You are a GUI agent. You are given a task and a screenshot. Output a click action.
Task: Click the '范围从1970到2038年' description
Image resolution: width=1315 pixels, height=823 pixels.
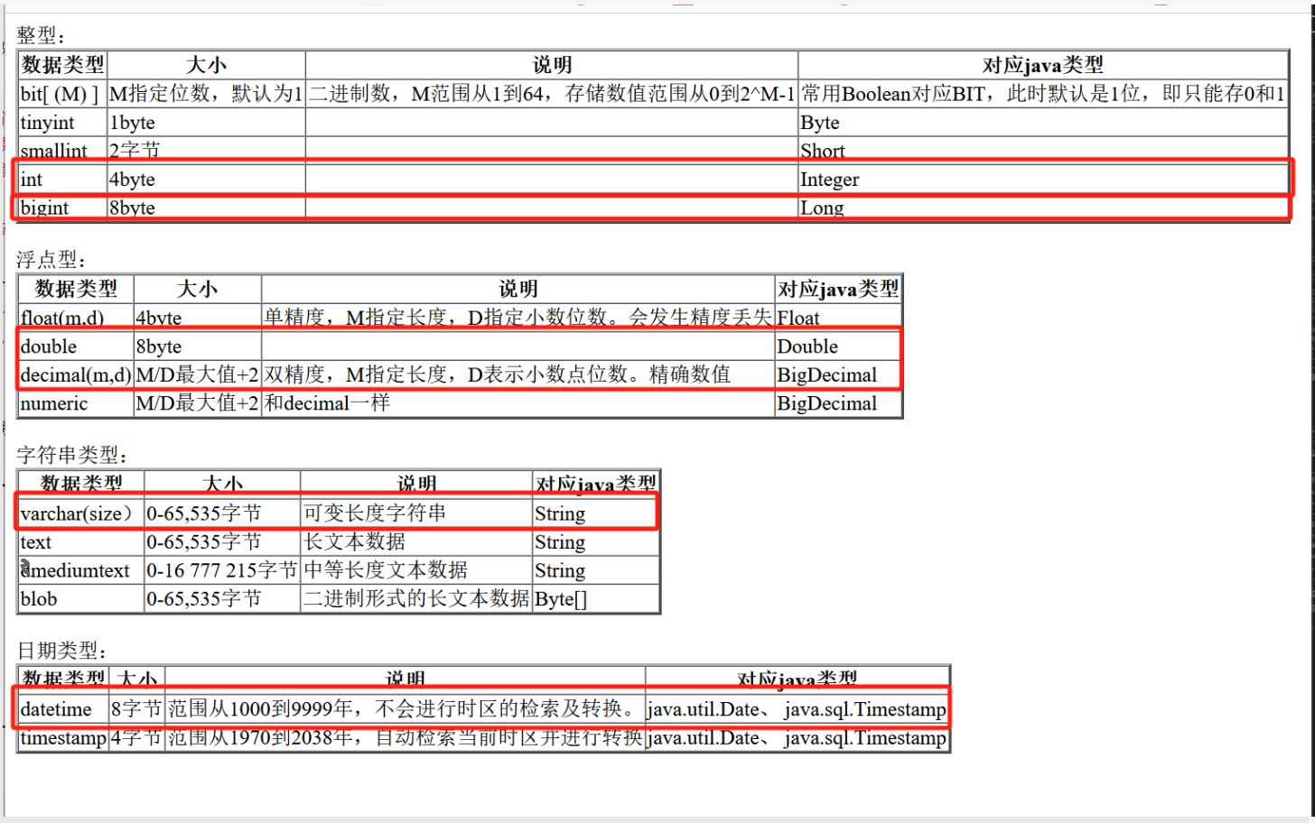pos(405,737)
